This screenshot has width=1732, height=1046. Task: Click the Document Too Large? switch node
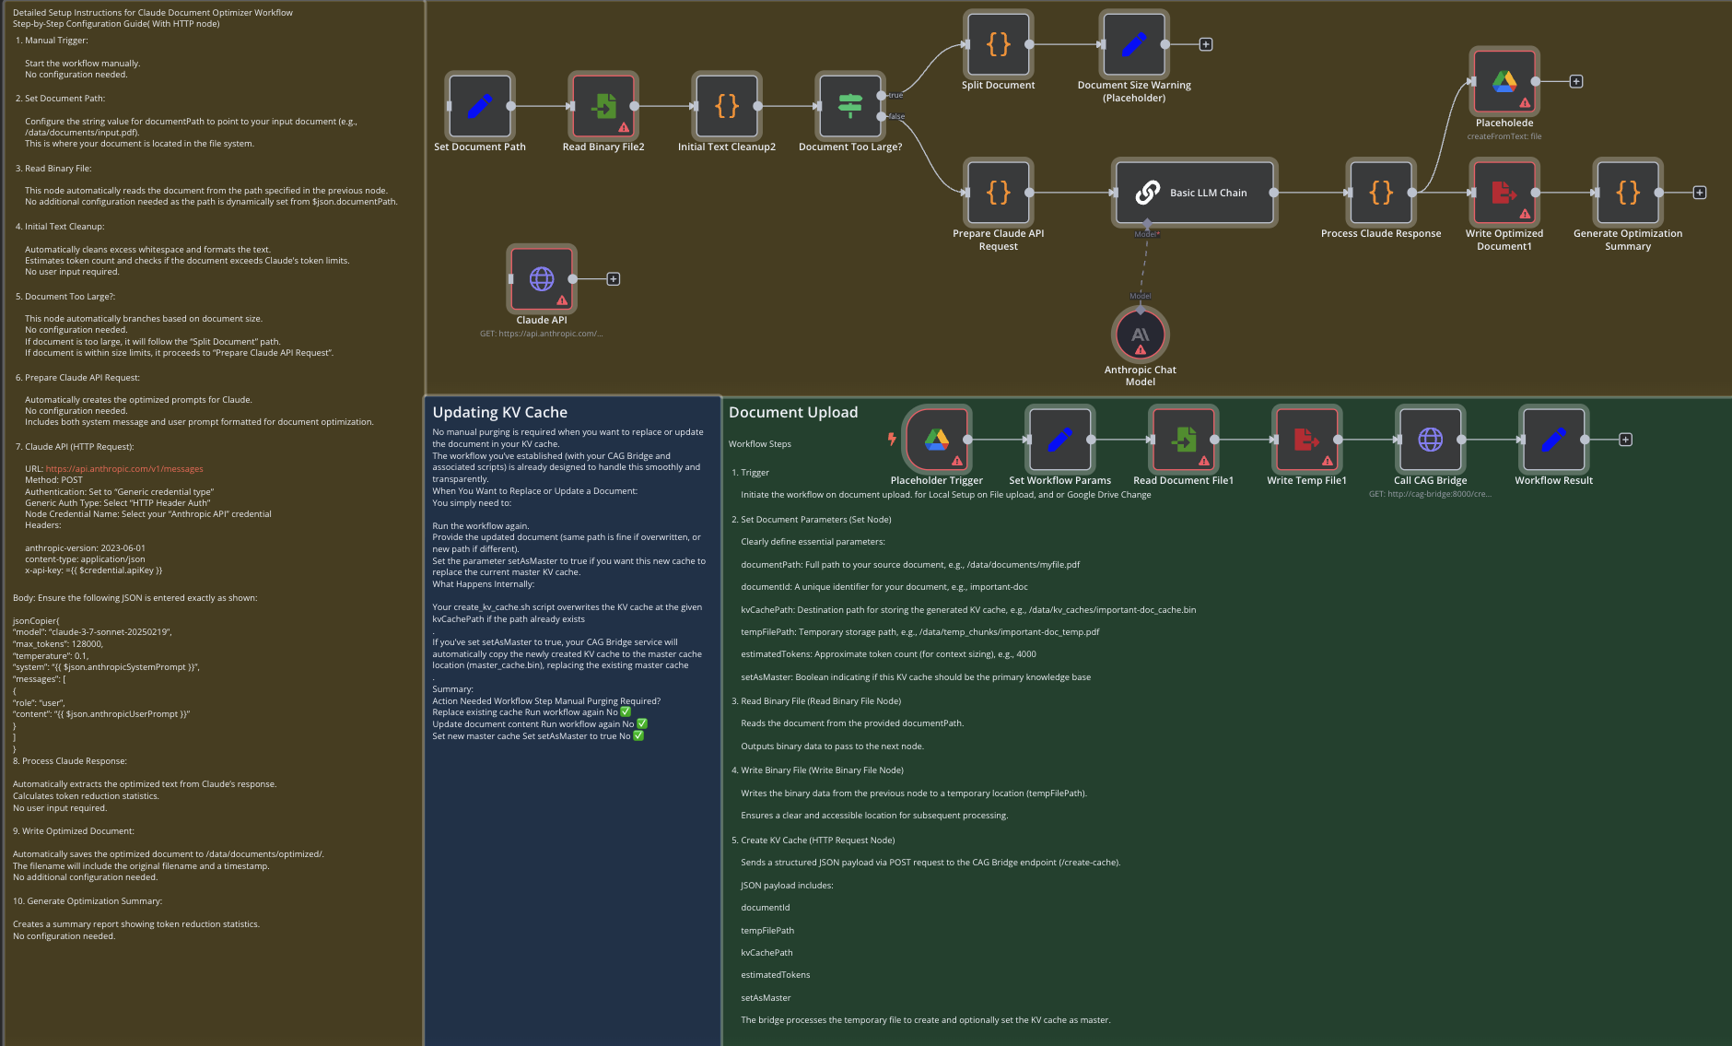click(x=850, y=106)
